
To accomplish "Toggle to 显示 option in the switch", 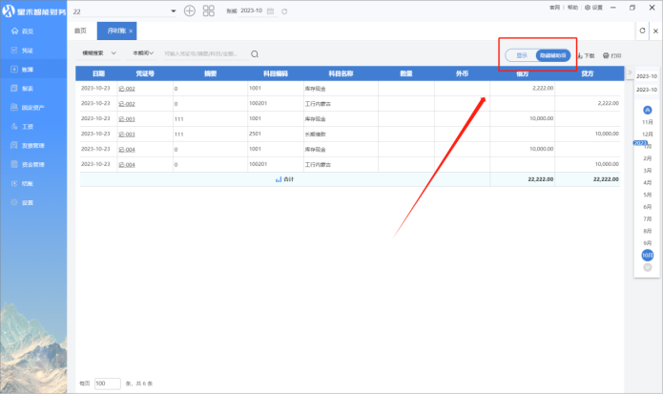I will pyautogui.click(x=521, y=55).
